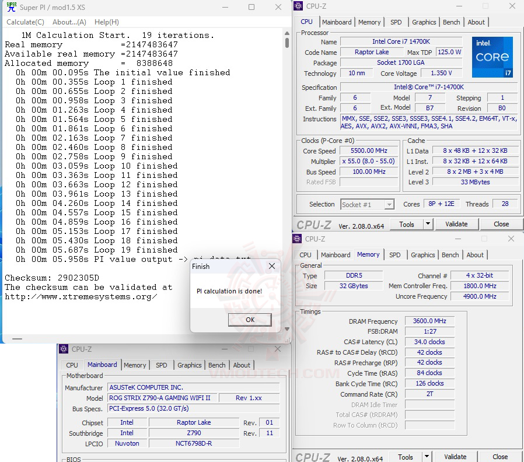This screenshot has height=462, width=524.
Task: Open Graphics tab in Mainboard CPU-Z window
Action: click(x=189, y=365)
